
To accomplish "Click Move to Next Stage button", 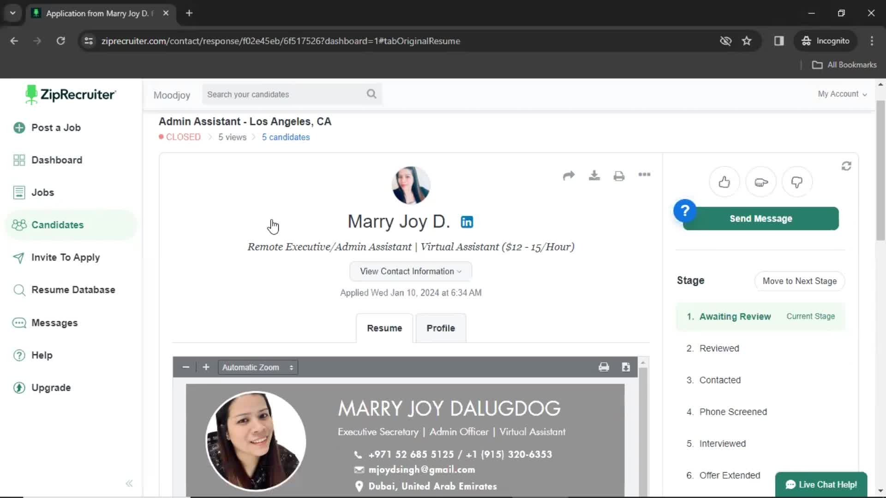I will [x=800, y=281].
